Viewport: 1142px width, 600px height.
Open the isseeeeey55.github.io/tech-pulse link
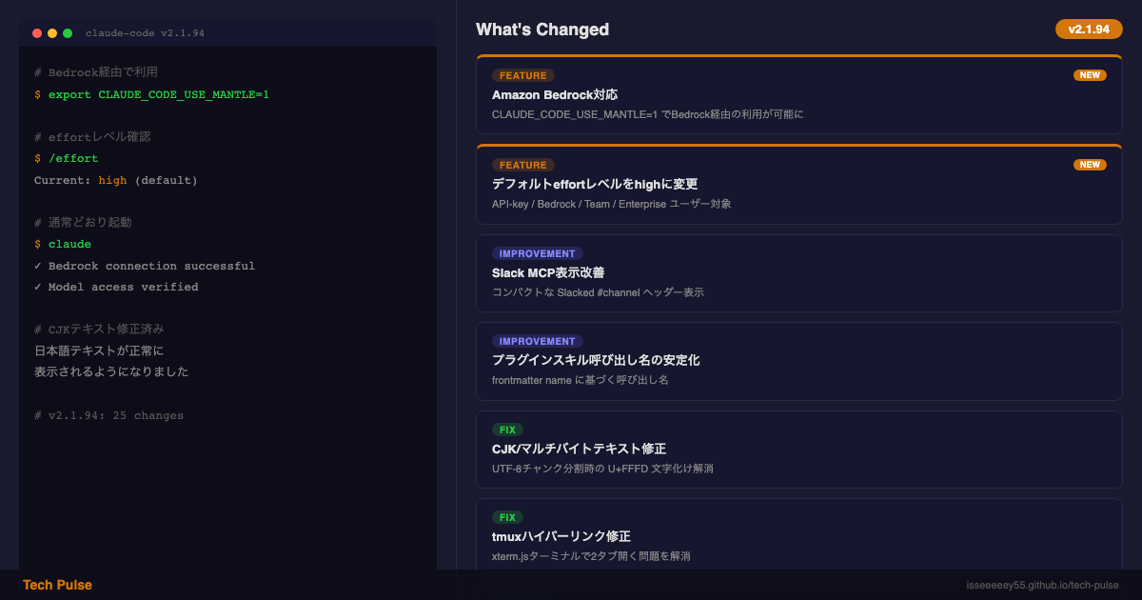(1042, 585)
